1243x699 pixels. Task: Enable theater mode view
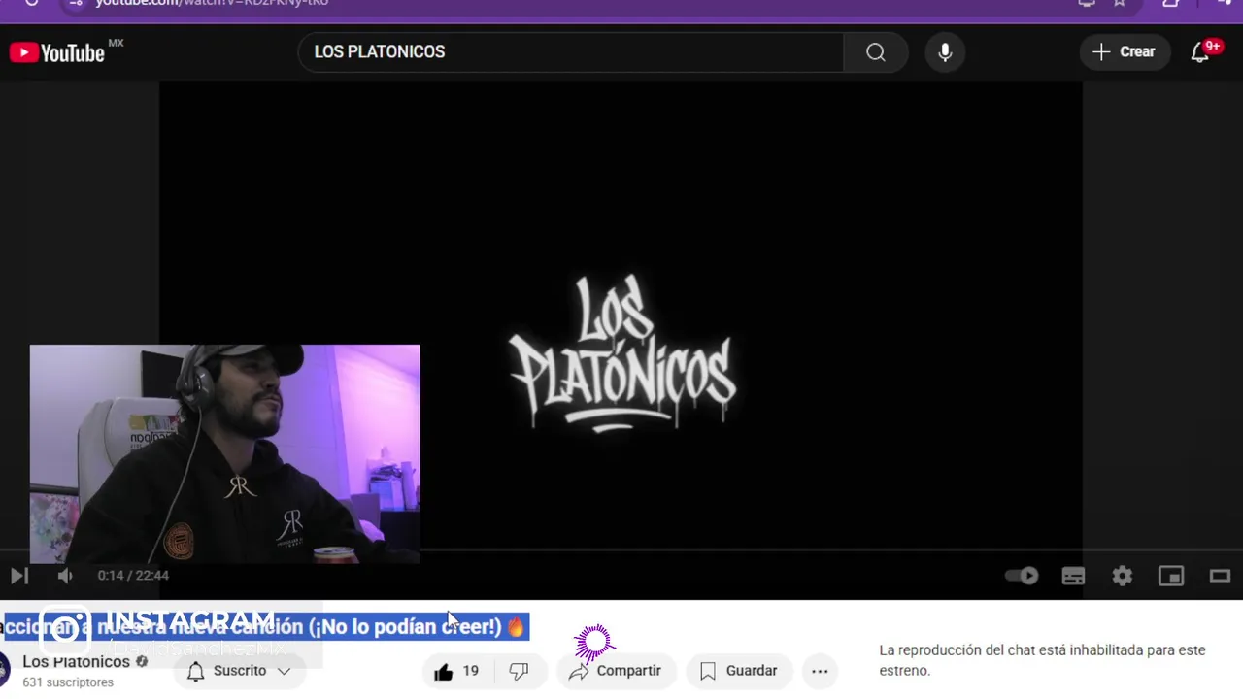pyautogui.click(x=1220, y=576)
